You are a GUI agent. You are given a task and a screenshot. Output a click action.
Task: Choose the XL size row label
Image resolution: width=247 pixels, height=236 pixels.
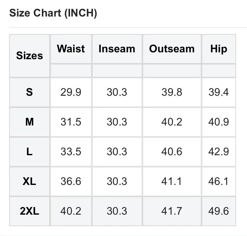(x=29, y=181)
